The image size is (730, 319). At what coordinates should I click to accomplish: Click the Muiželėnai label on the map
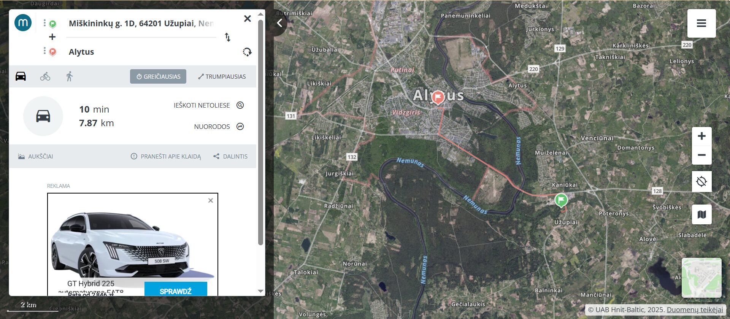click(x=551, y=152)
